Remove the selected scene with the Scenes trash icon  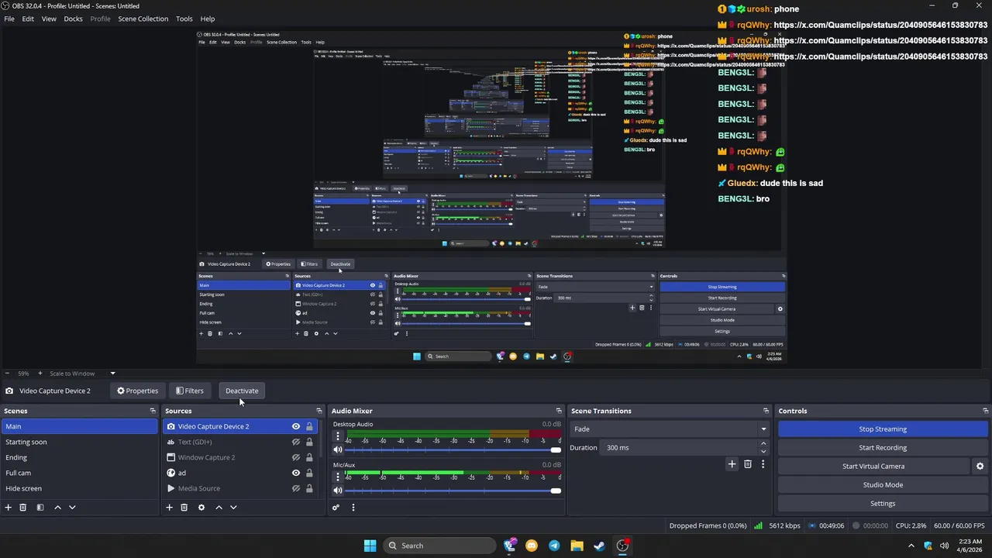click(23, 508)
